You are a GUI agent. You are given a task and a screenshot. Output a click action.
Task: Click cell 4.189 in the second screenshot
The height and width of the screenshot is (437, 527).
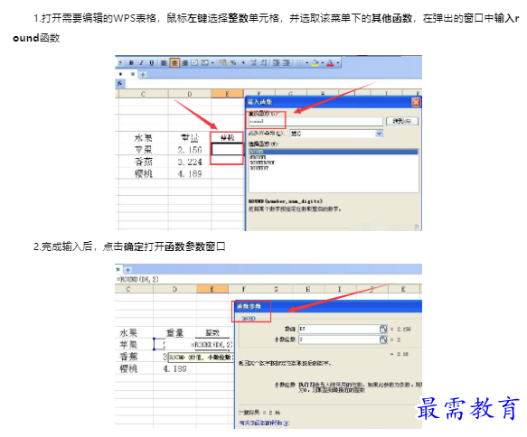point(174,369)
